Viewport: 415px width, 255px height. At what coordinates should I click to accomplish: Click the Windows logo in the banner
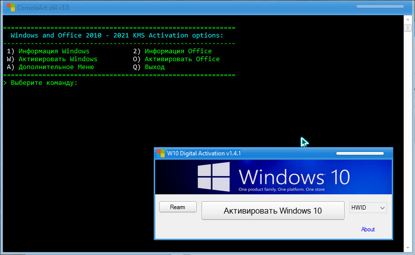pos(213,177)
